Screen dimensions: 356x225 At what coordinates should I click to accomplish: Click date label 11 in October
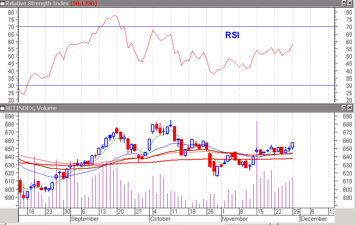pyautogui.click(x=174, y=212)
